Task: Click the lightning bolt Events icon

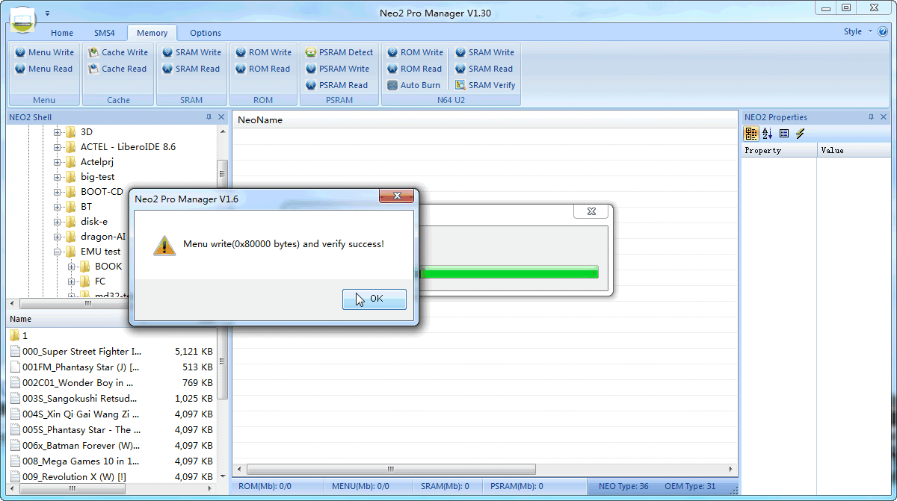Action: tap(801, 134)
